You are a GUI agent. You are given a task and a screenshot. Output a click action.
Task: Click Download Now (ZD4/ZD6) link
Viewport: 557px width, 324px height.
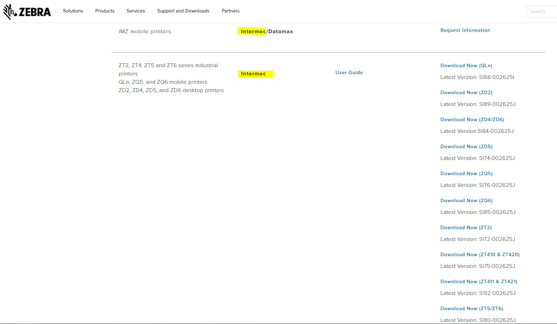pyautogui.click(x=472, y=120)
